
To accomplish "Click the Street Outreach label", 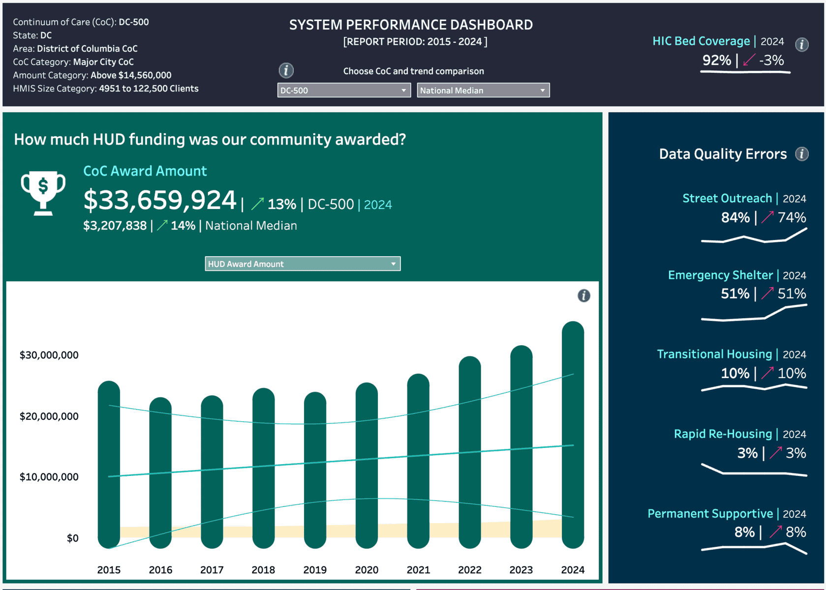I will point(727,198).
